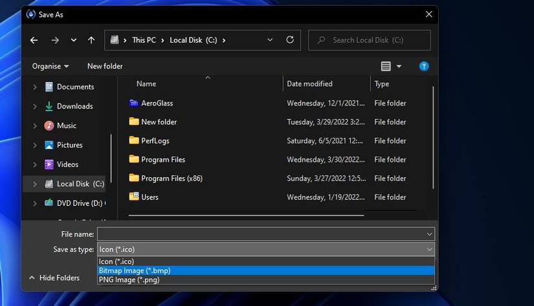Expand the Local Disk (C:) tree node
534x306 pixels.
pyautogui.click(x=34, y=184)
